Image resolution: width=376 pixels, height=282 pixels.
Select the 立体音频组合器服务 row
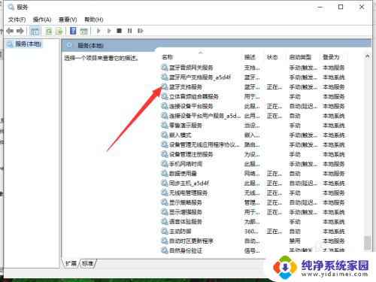click(x=253, y=96)
